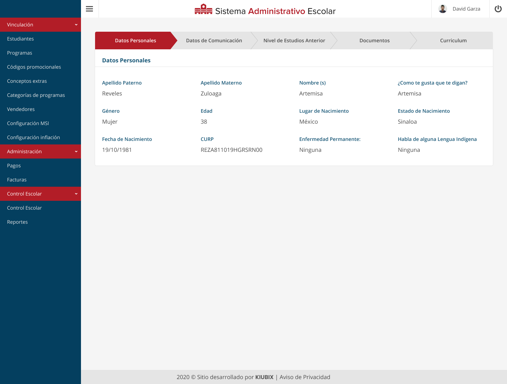Image resolution: width=507 pixels, height=384 pixels.
Task: Open the Pagos sidebar item
Action: click(14, 166)
